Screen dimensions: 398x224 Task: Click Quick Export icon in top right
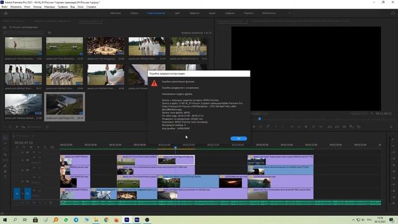(393, 13)
